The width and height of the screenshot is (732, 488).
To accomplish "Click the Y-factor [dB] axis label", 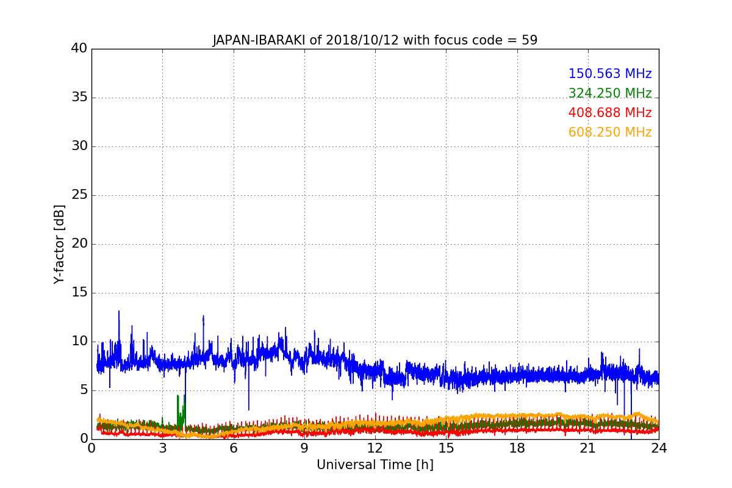I will tap(59, 244).
